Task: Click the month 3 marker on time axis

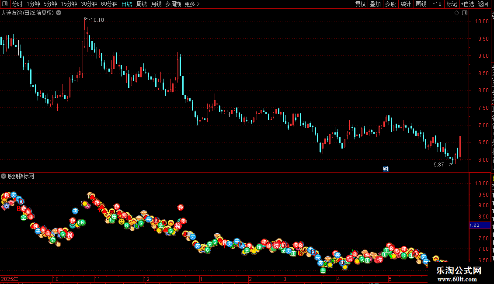Action: (285, 279)
